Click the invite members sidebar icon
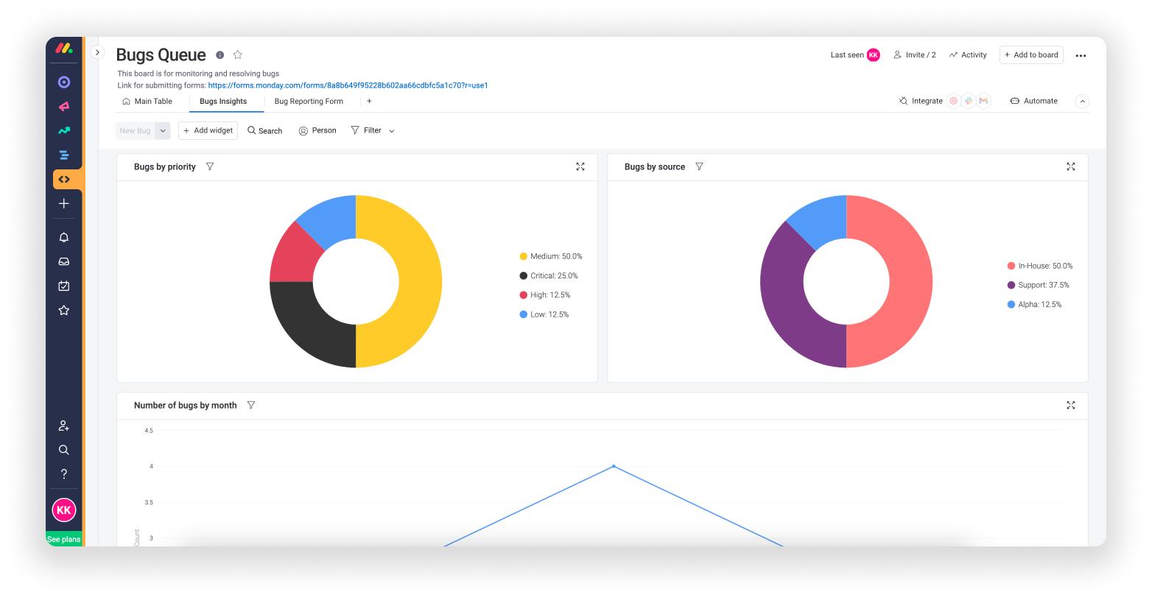Image resolution: width=1149 pixels, height=598 pixels. click(64, 426)
